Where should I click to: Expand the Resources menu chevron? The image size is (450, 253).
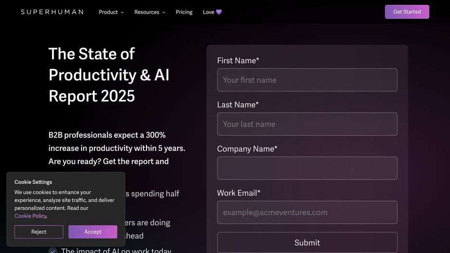(164, 12)
